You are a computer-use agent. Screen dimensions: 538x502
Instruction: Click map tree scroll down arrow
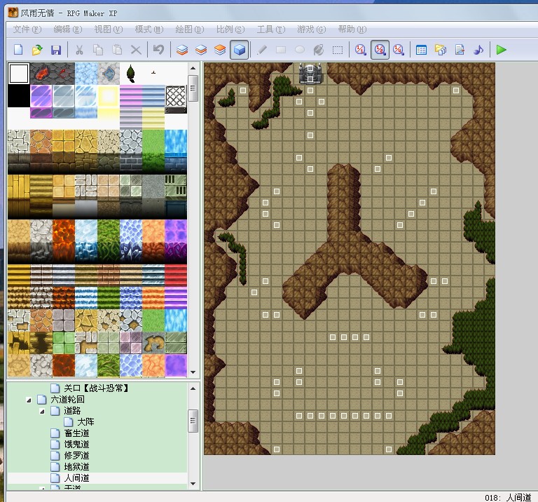point(193,484)
